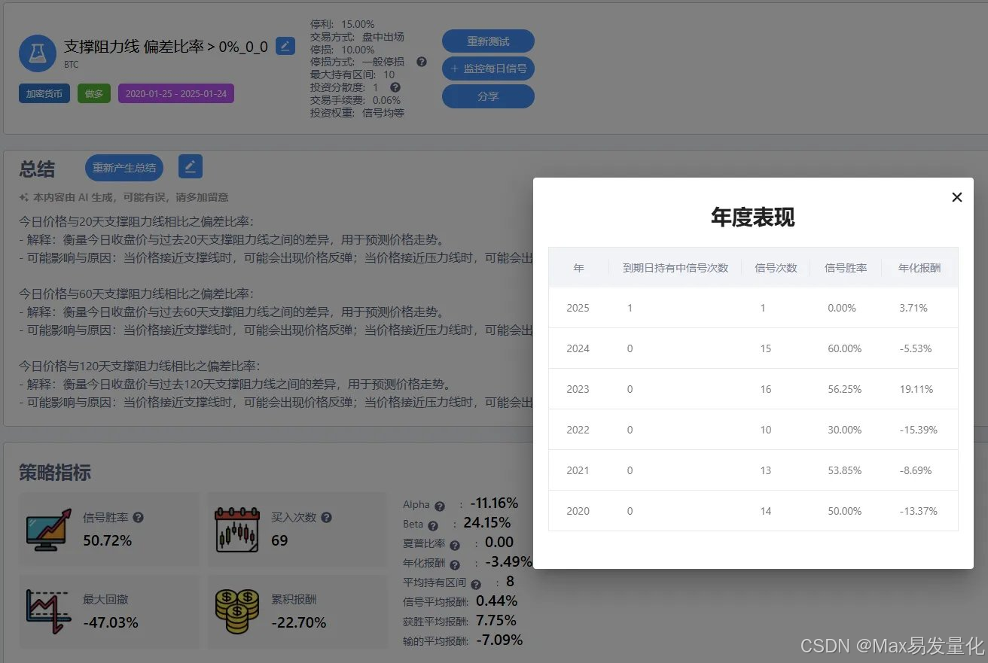
Task: Click the 3.71% value in 2025 row
Action: point(913,308)
